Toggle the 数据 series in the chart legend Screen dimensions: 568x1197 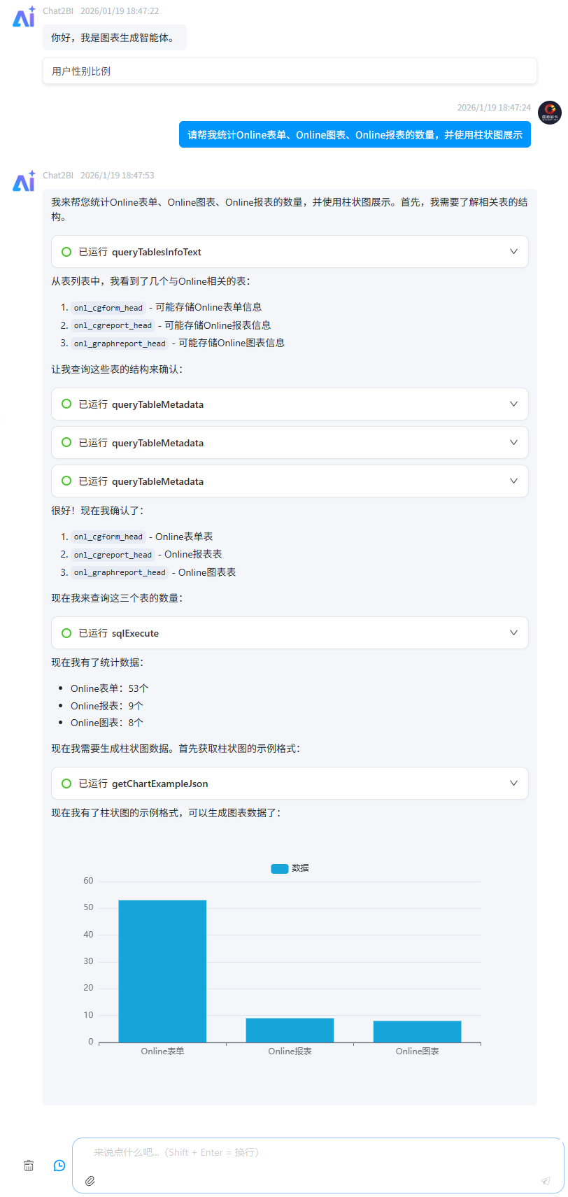(x=290, y=868)
